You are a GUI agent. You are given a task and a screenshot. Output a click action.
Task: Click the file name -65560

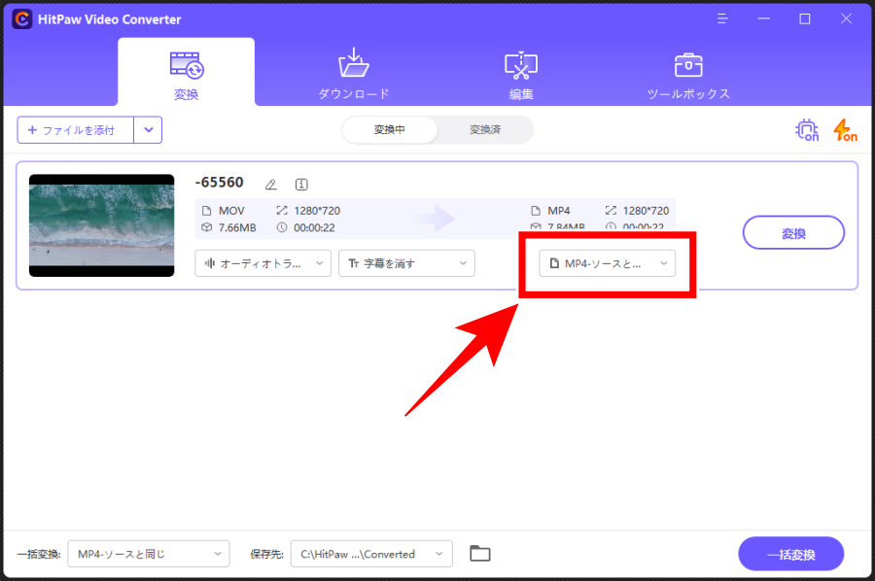click(x=220, y=183)
